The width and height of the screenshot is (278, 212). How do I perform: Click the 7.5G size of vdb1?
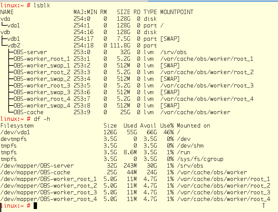point(124,39)
